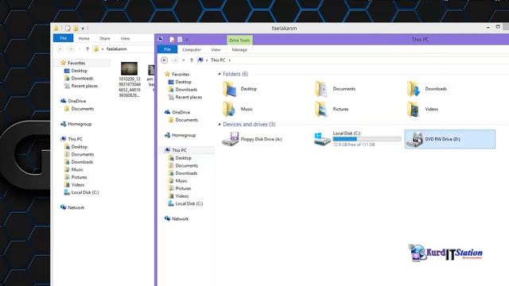The image size is (509, 286).
Task: Open File tab in faelakanm window
Action: coord(64,38)
